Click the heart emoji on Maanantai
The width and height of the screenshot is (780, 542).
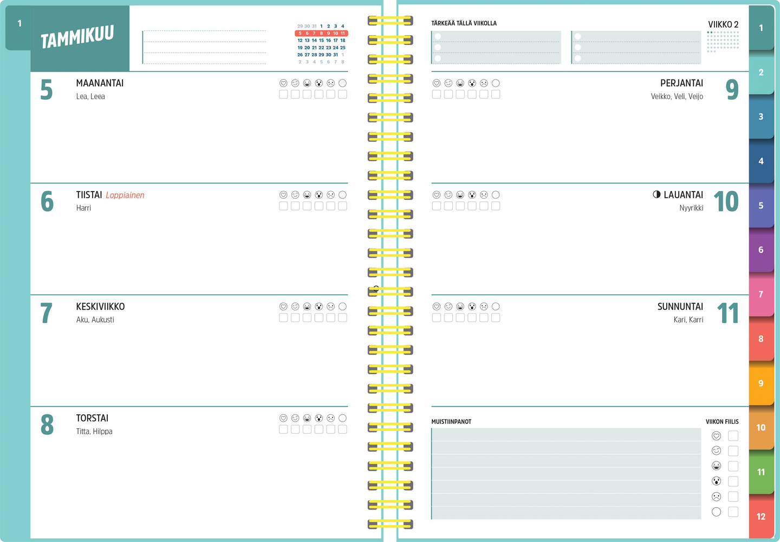coord(283,83)
